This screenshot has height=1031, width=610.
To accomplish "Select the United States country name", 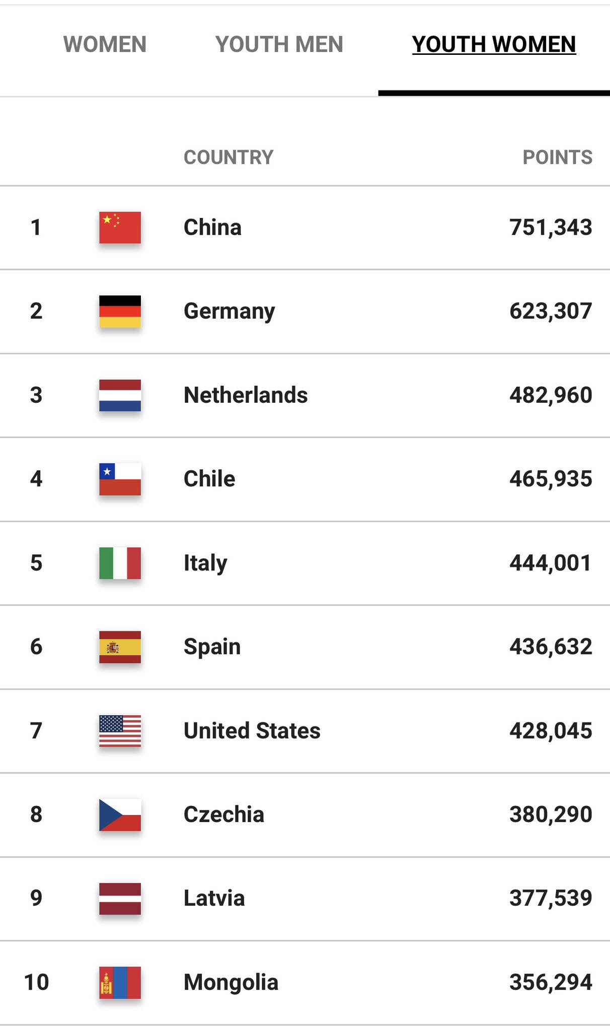I will click(x=252, y=730).
